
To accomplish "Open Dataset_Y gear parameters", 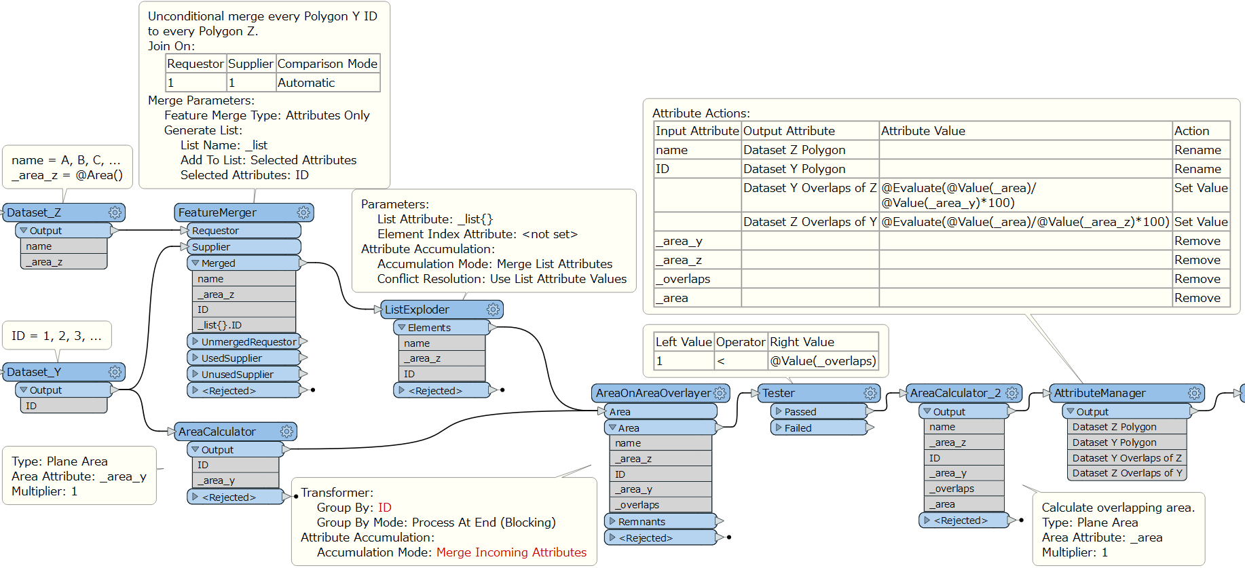I will click(x=115, y=372).
